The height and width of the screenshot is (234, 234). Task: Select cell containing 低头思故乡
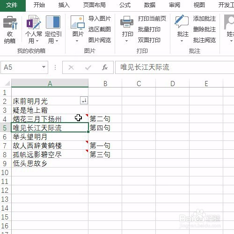(x=50, y=163)
